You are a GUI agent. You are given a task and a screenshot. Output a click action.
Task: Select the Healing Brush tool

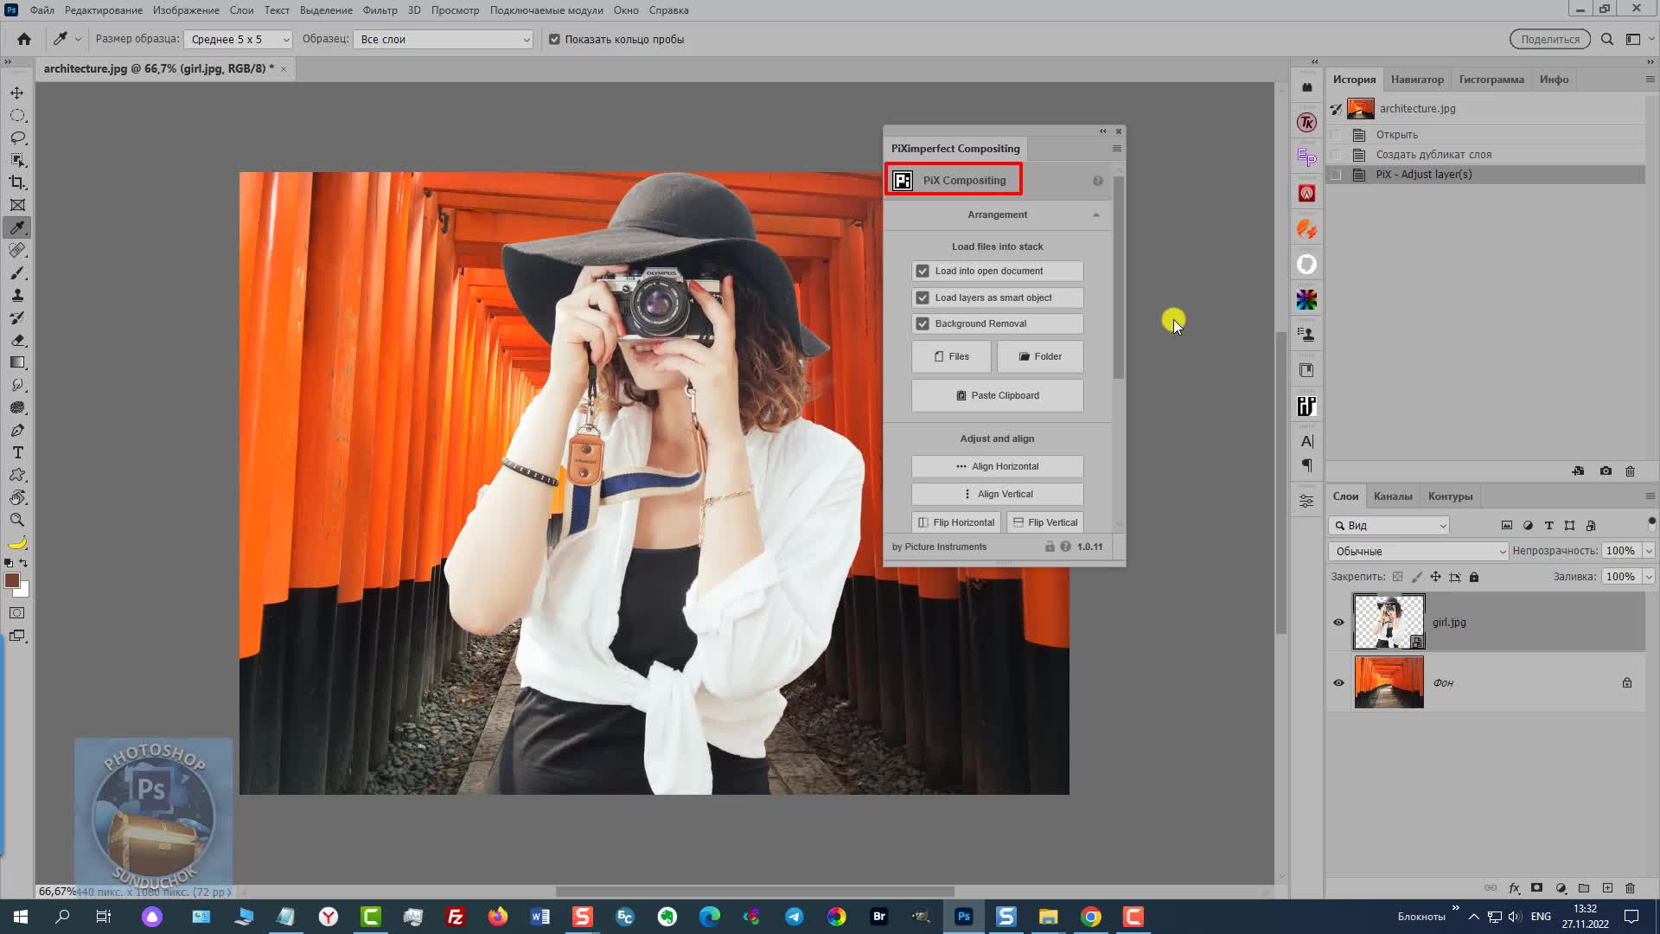point(17,248)
